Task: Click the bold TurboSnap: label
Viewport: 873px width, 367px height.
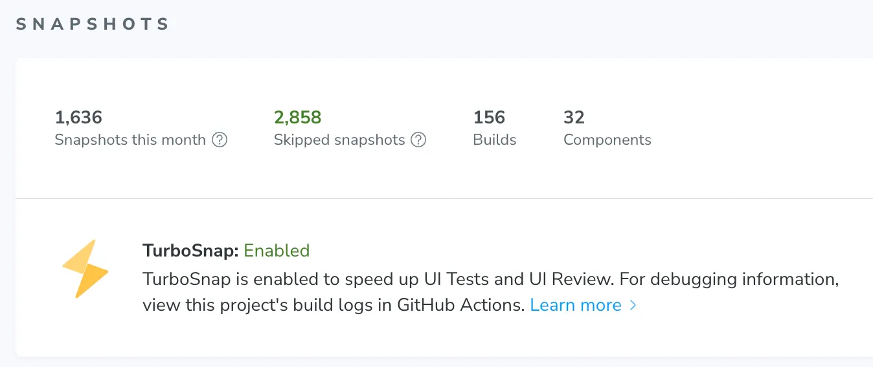Action: click(x=191, y=251)
